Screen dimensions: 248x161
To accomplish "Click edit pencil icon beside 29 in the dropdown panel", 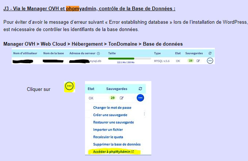I will pos(122,98).
